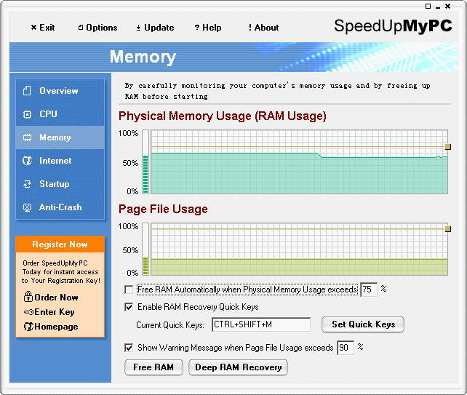467x395 pixels.
Task: Click the page file usage level meter
Action: 145,249
